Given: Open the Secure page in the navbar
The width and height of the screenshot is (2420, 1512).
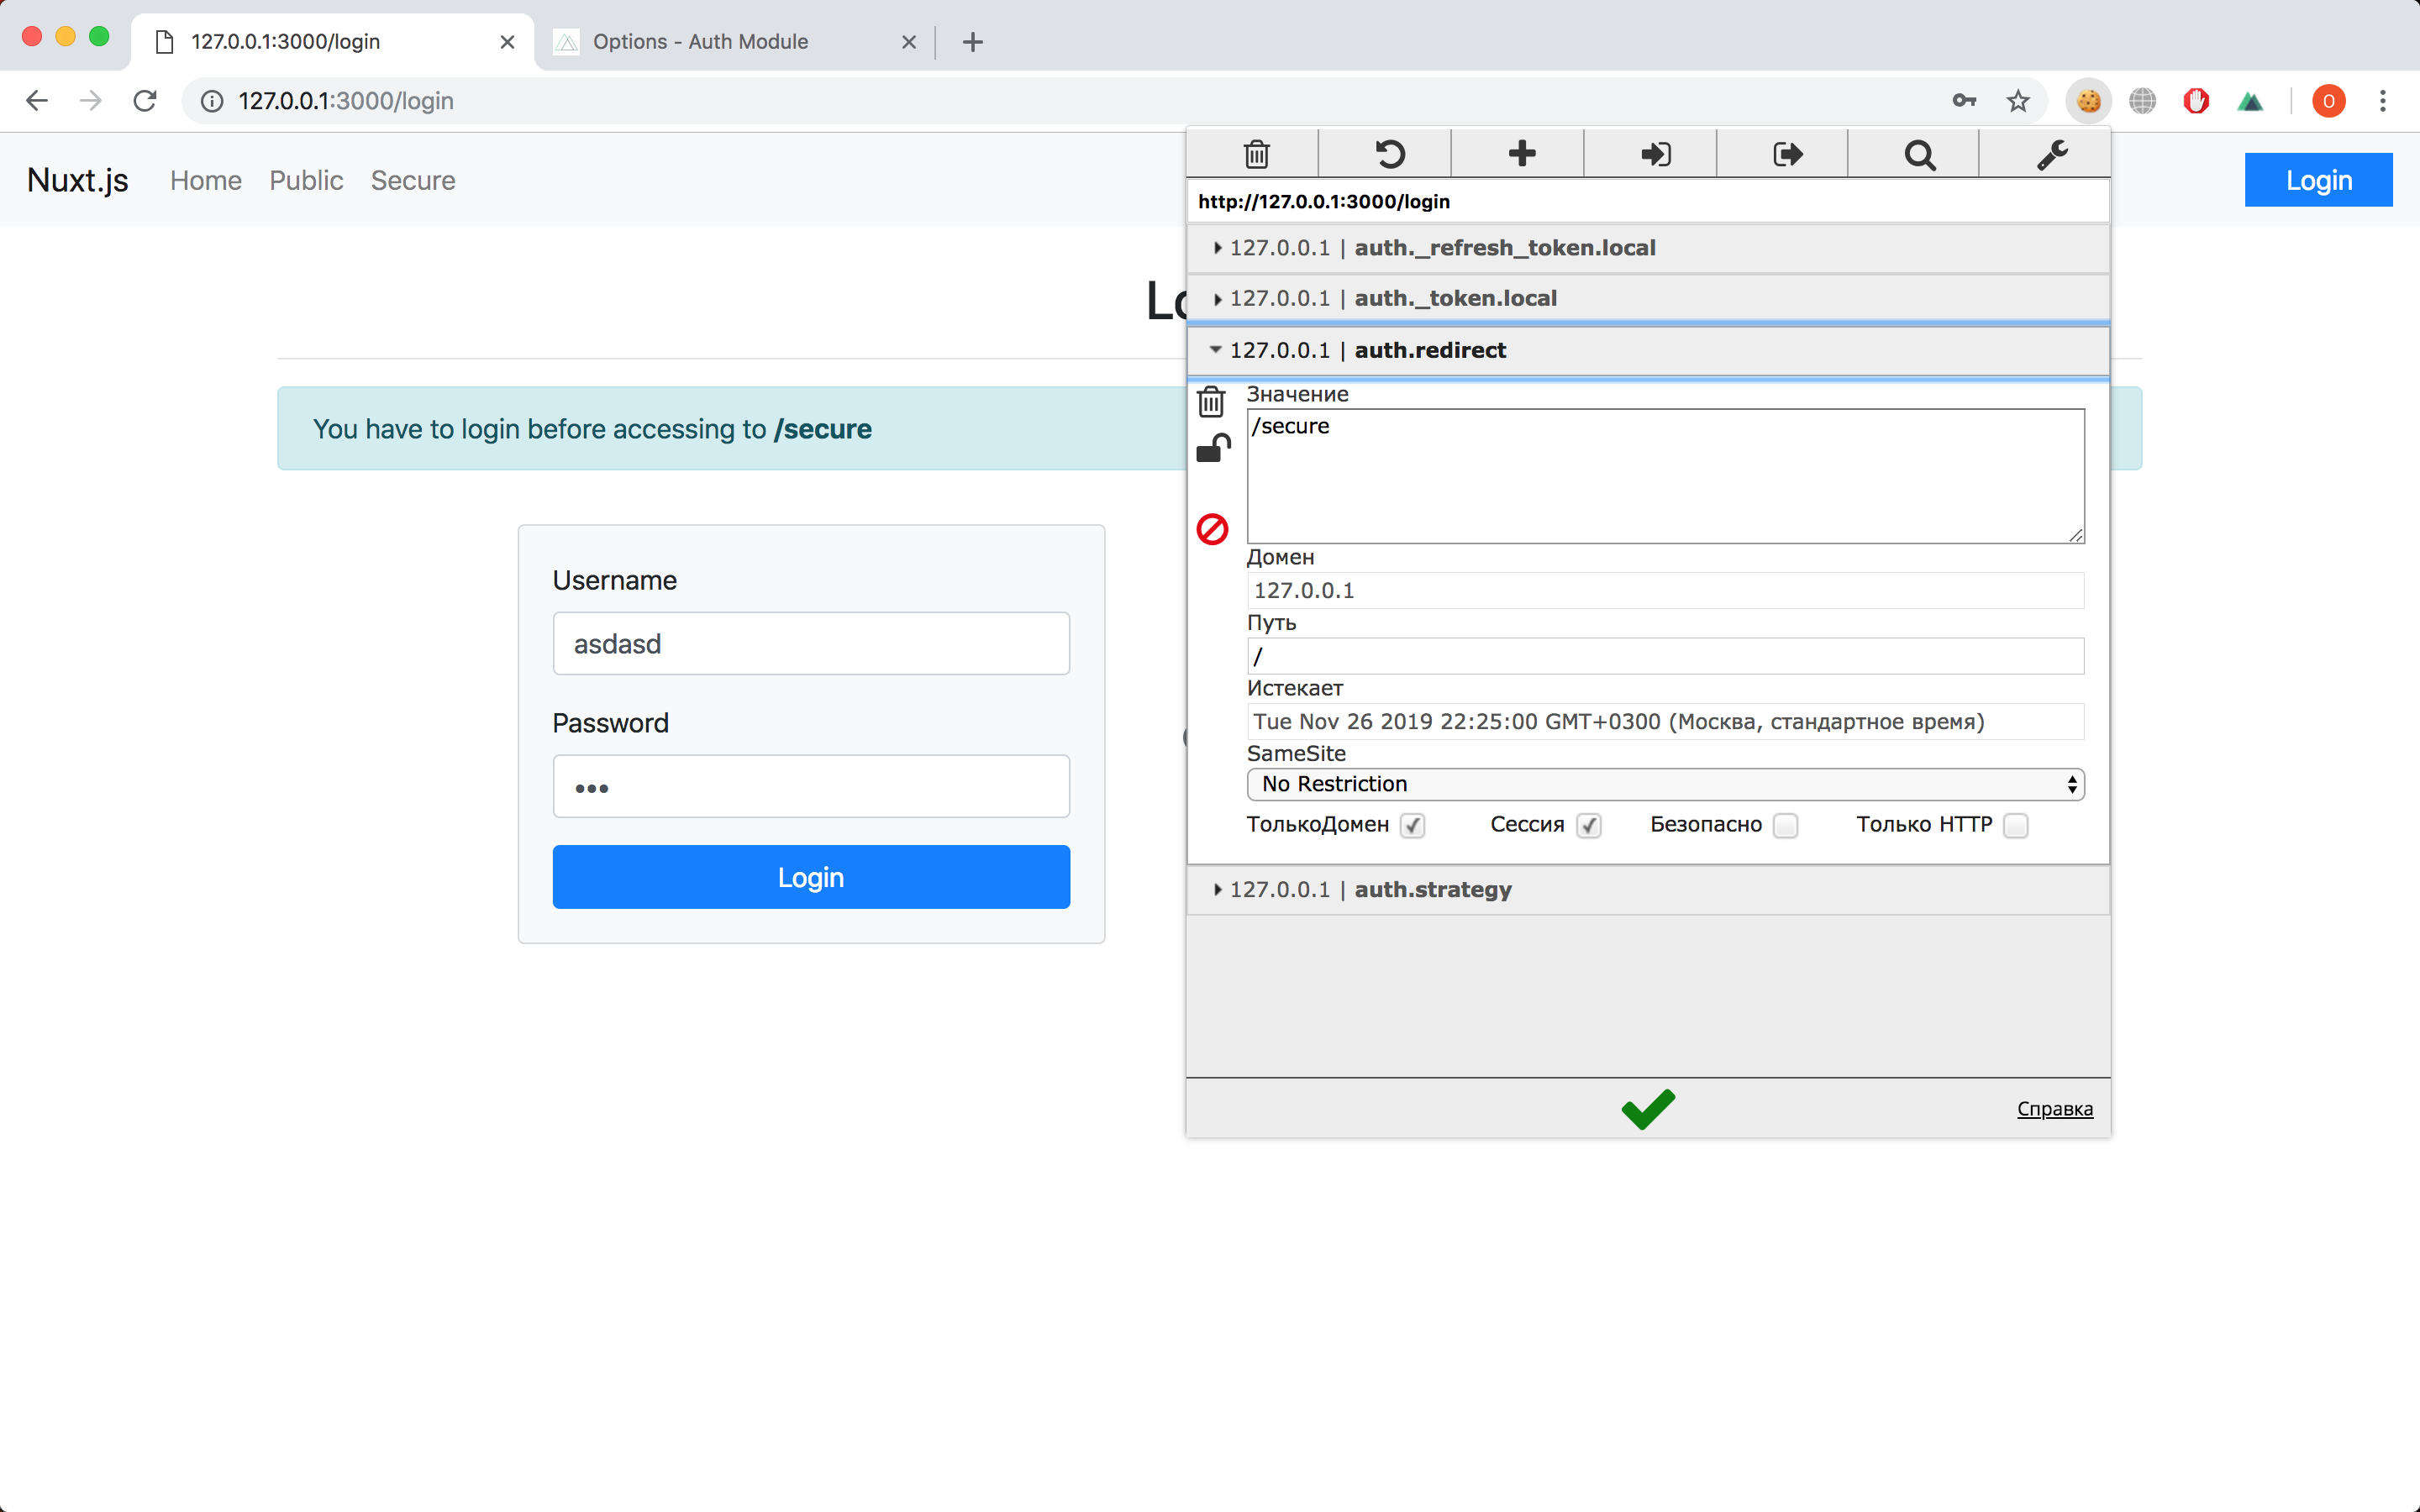Looking at the screenshot, I should 414,180.
